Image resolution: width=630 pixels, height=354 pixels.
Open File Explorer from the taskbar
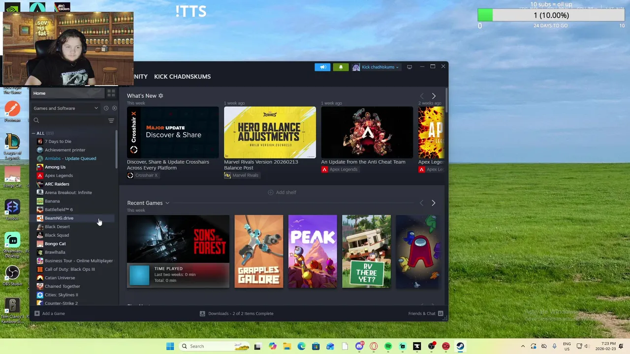coord(287,346)
